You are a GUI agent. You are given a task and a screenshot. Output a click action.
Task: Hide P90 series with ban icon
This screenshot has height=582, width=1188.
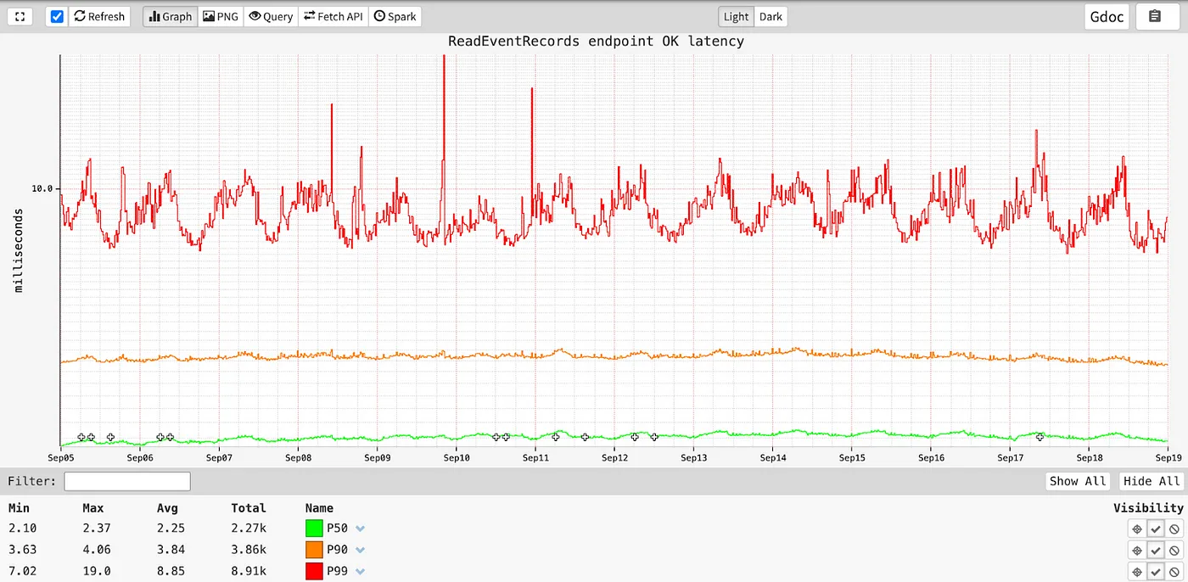pyautogui.click(x=1174, y=550)
